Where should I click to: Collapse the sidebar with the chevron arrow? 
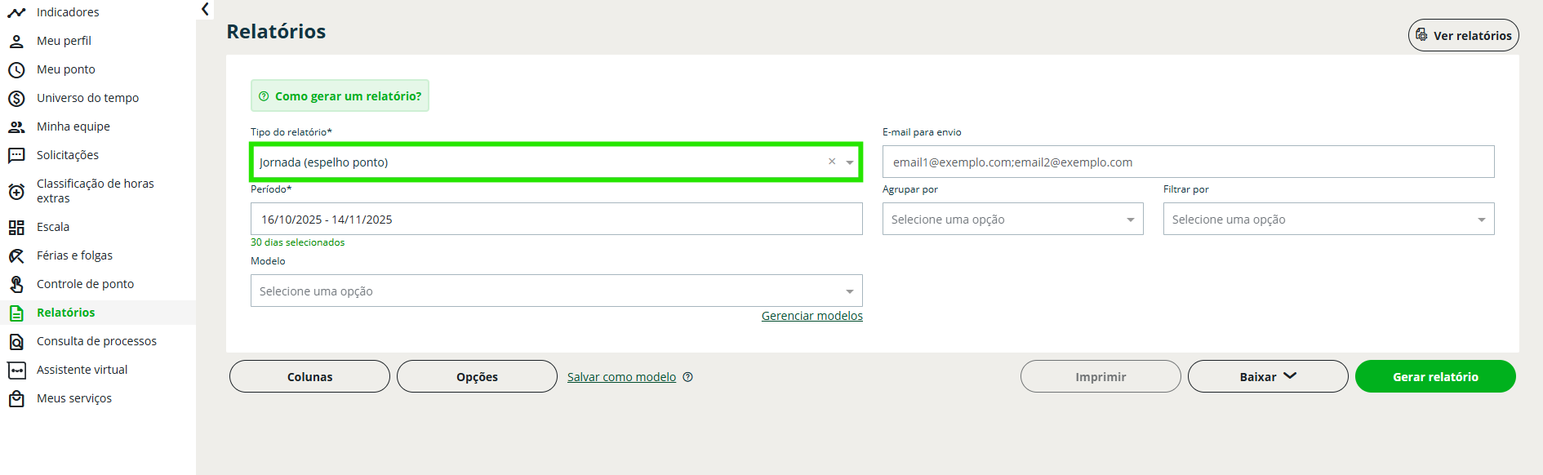[205, 9]
